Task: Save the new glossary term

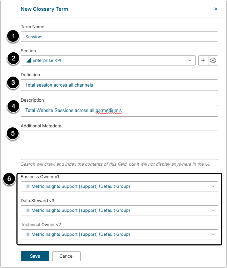Action: coord(35,256)
